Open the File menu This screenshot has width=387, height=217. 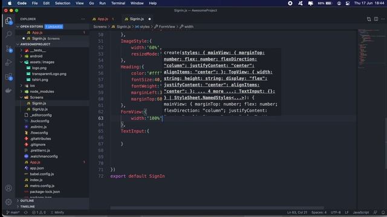click(35, 3)
